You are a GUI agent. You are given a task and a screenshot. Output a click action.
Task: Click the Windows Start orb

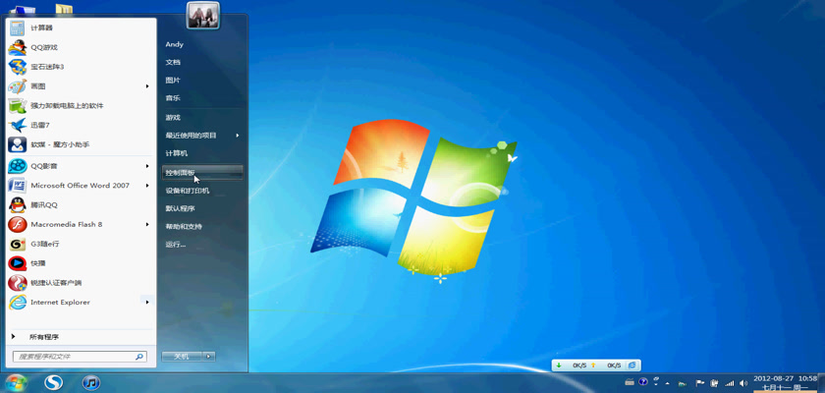17,382
